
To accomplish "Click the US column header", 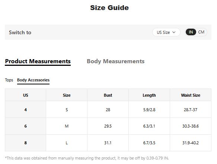I will pyautogui.click(x=25, y=95).
